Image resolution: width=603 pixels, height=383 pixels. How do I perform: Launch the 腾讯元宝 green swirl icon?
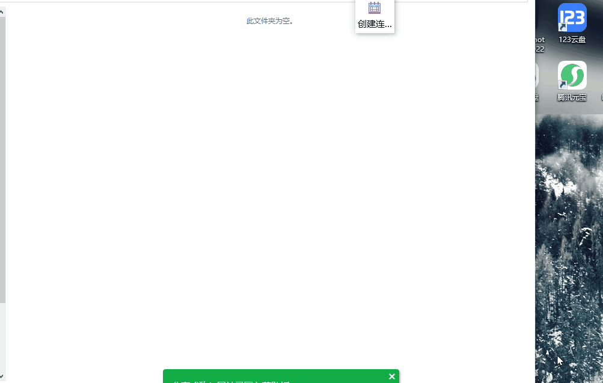click(572, 75)
